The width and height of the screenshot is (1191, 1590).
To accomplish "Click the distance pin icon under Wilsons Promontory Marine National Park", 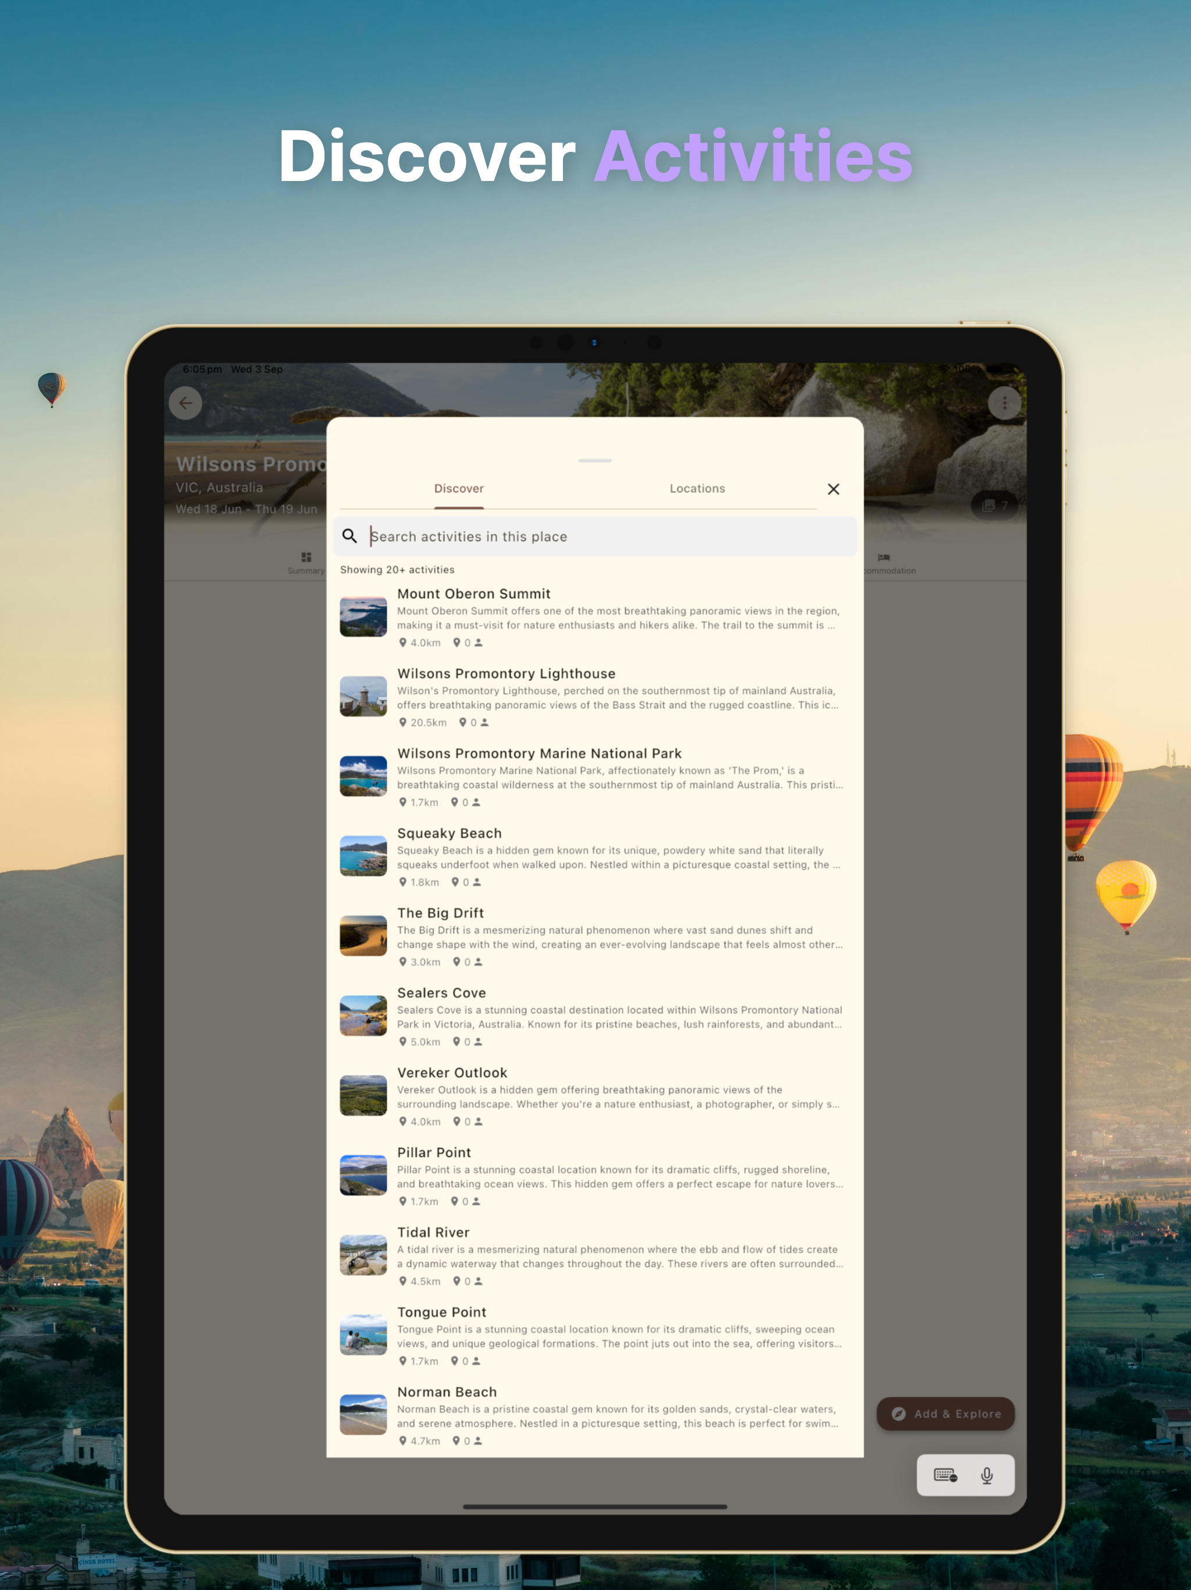I will tap(403, 802).
